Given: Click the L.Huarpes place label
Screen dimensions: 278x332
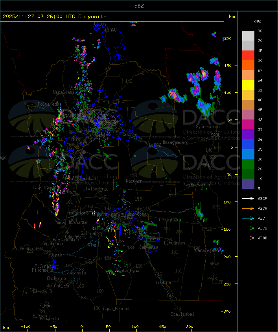Looking at the screenshot, I should (175, 243).
